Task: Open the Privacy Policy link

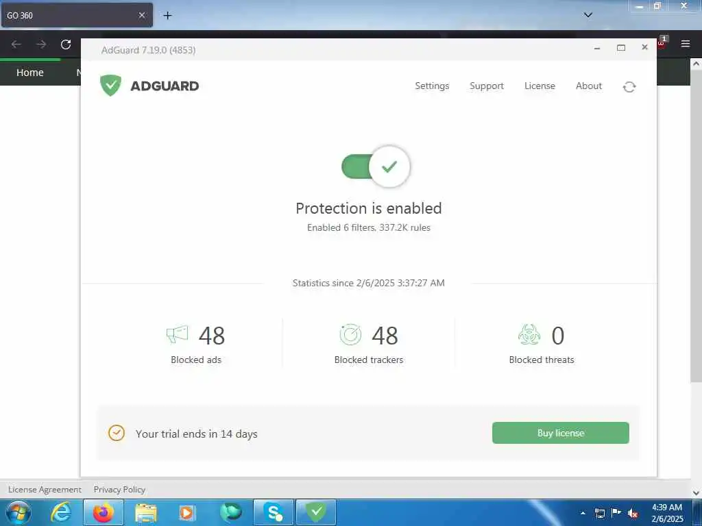Action: tap(119, 490)
